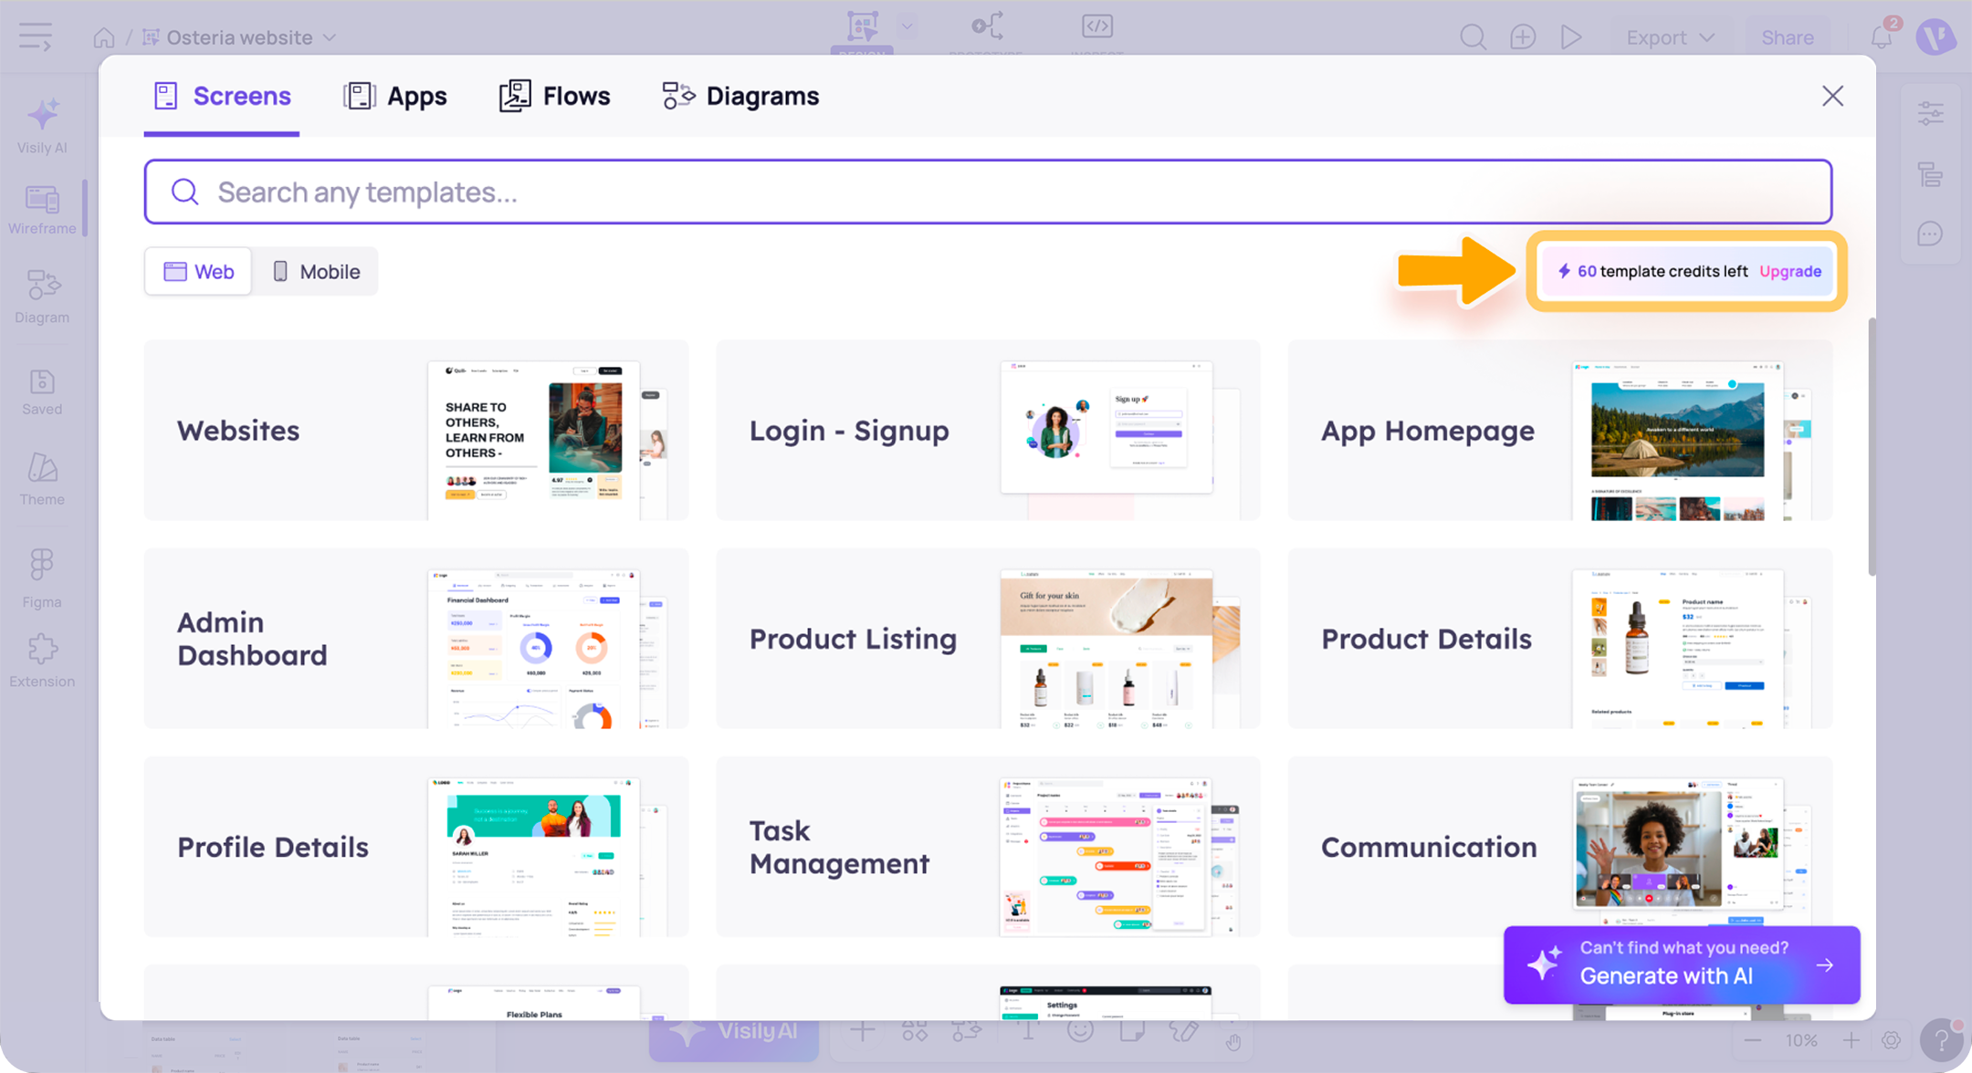1972x1073 pixels.
Task: Open the Product Details template category
Action: pyautogui.click(x=1560, y=639)
